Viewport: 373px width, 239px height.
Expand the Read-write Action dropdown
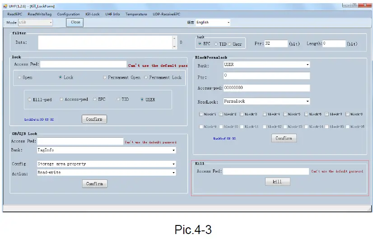click(174, 173)
